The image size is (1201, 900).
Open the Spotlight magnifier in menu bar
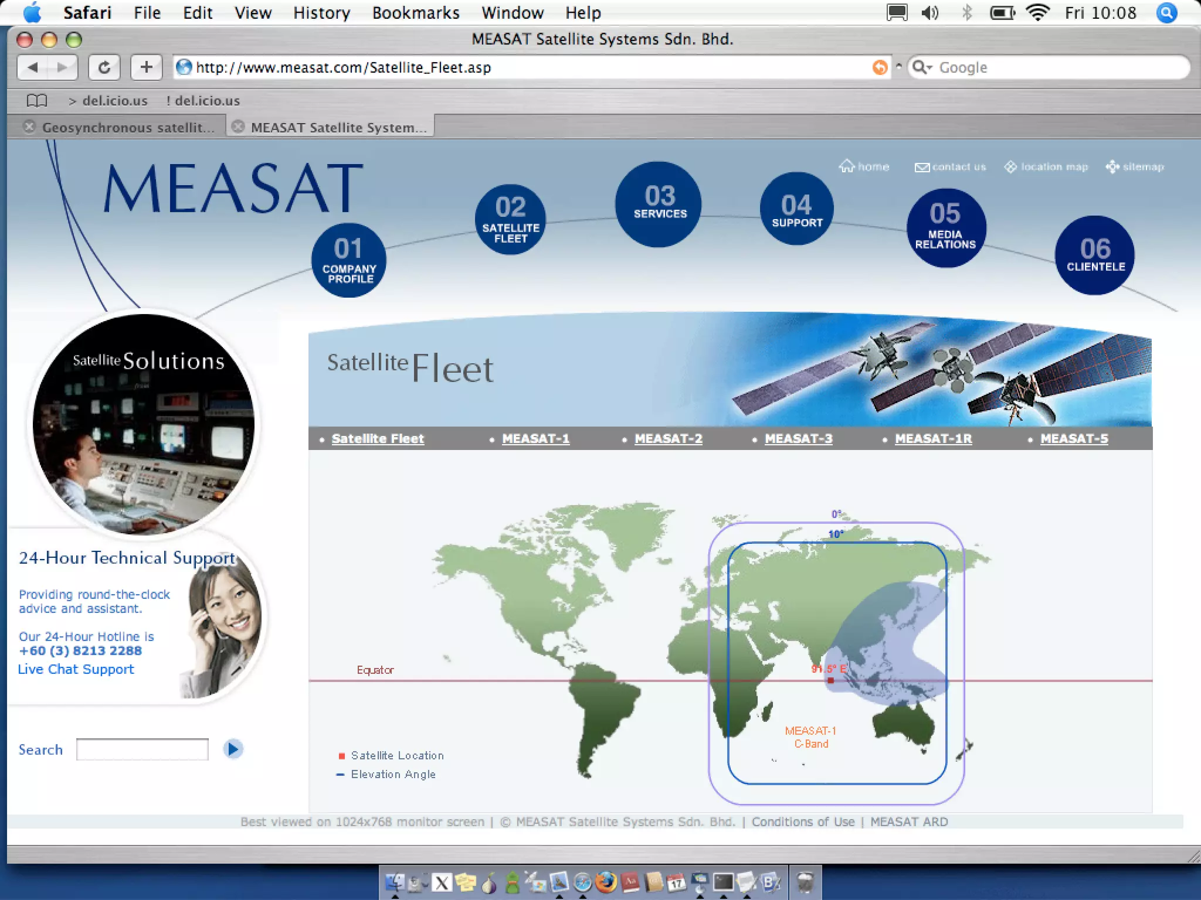(x=1166, y=13)
